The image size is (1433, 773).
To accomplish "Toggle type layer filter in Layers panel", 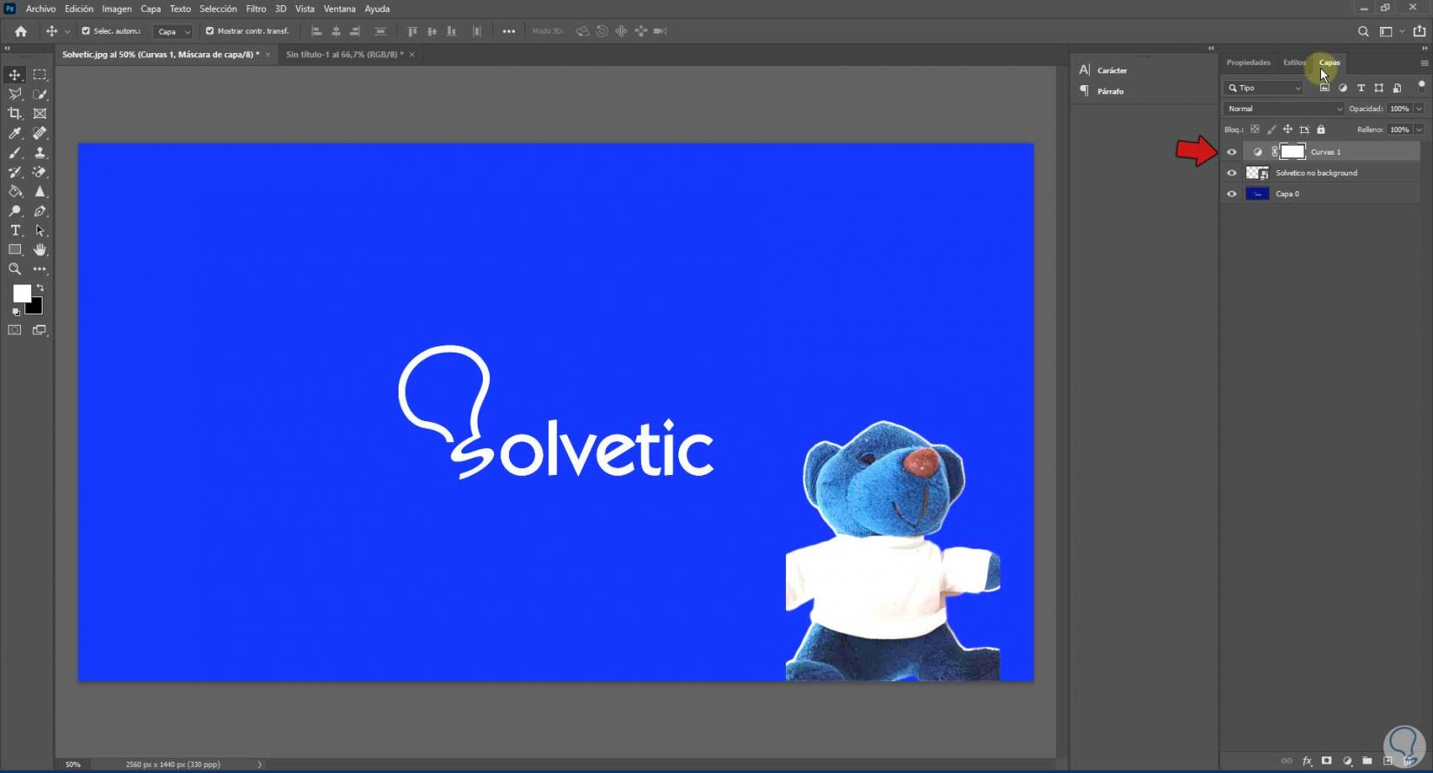I will click(x=1361, y=88).
